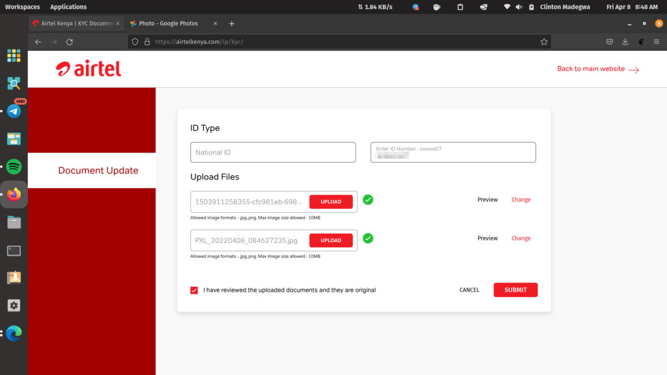
Task: Show site security padlock info
Action: point(147,42)
